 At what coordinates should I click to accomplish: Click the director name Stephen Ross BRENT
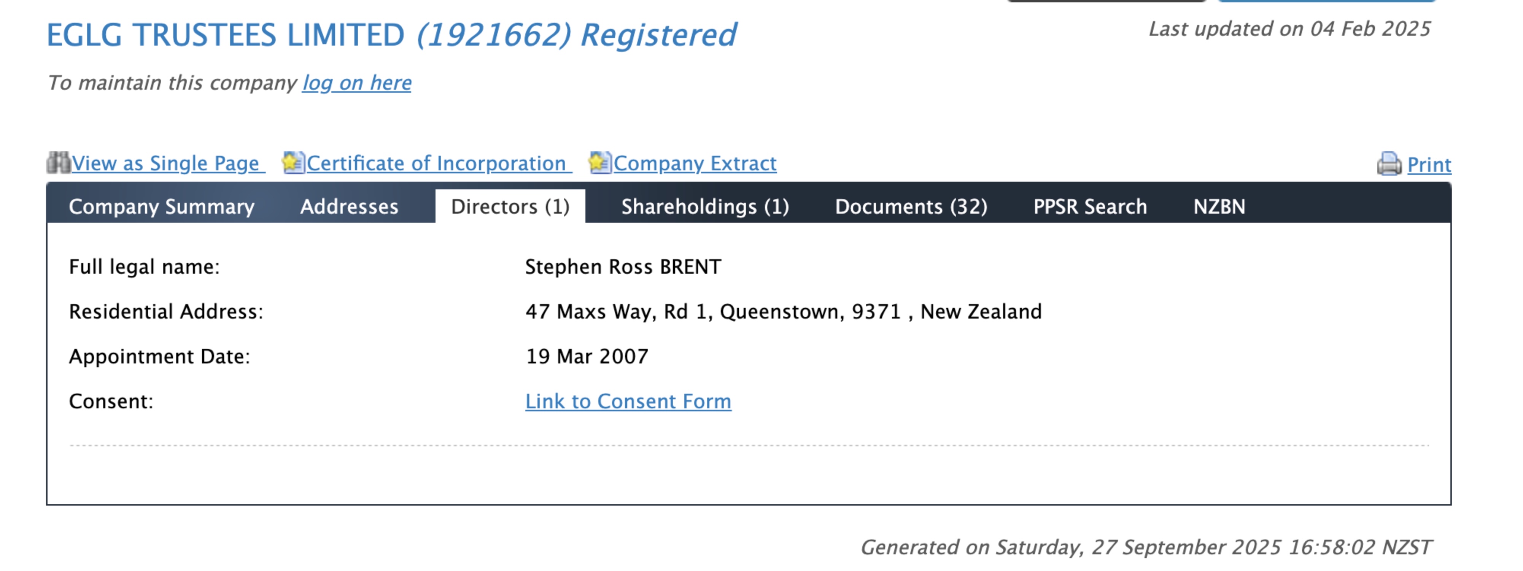coord(623,267)
